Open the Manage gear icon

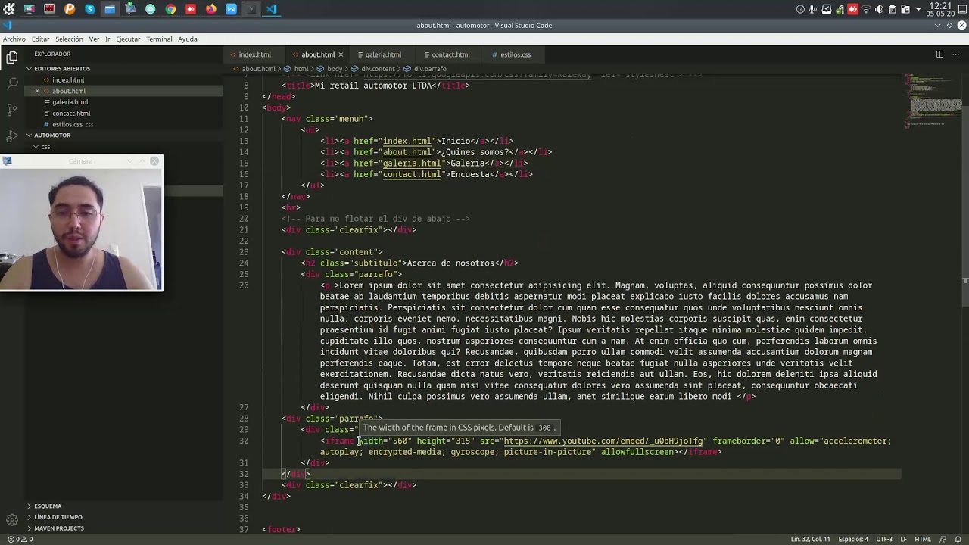[12, 519]
